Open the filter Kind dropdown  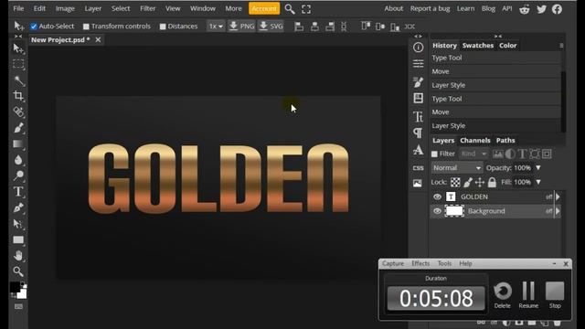[x=473, y=154]
